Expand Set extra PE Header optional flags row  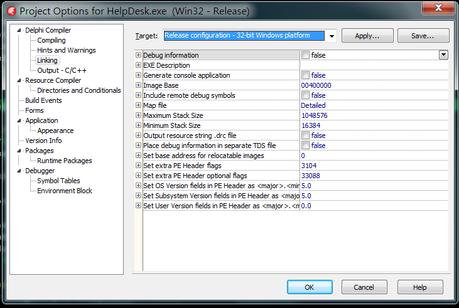click(x=139, y=176)
